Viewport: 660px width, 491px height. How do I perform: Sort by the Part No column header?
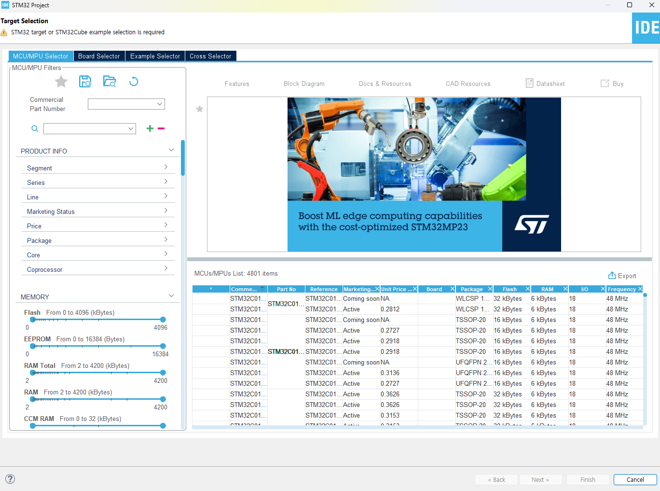(x=286, y=289)
